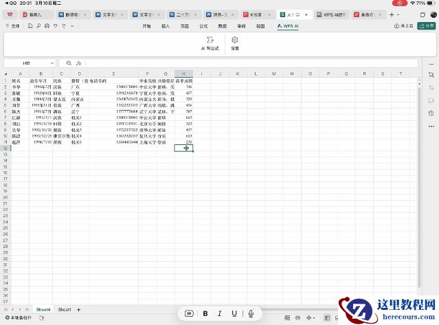Click the green 分享 share button
The image size is (439, 325).
(x=427, y=25)
